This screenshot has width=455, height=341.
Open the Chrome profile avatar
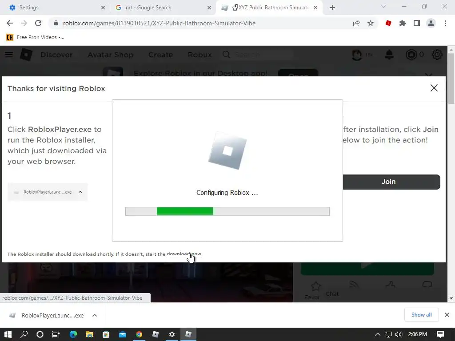tap(431, 23)
